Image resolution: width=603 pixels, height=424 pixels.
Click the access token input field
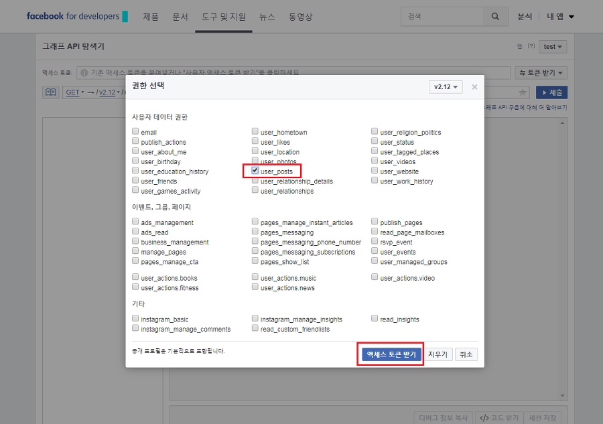coord(293,72)
